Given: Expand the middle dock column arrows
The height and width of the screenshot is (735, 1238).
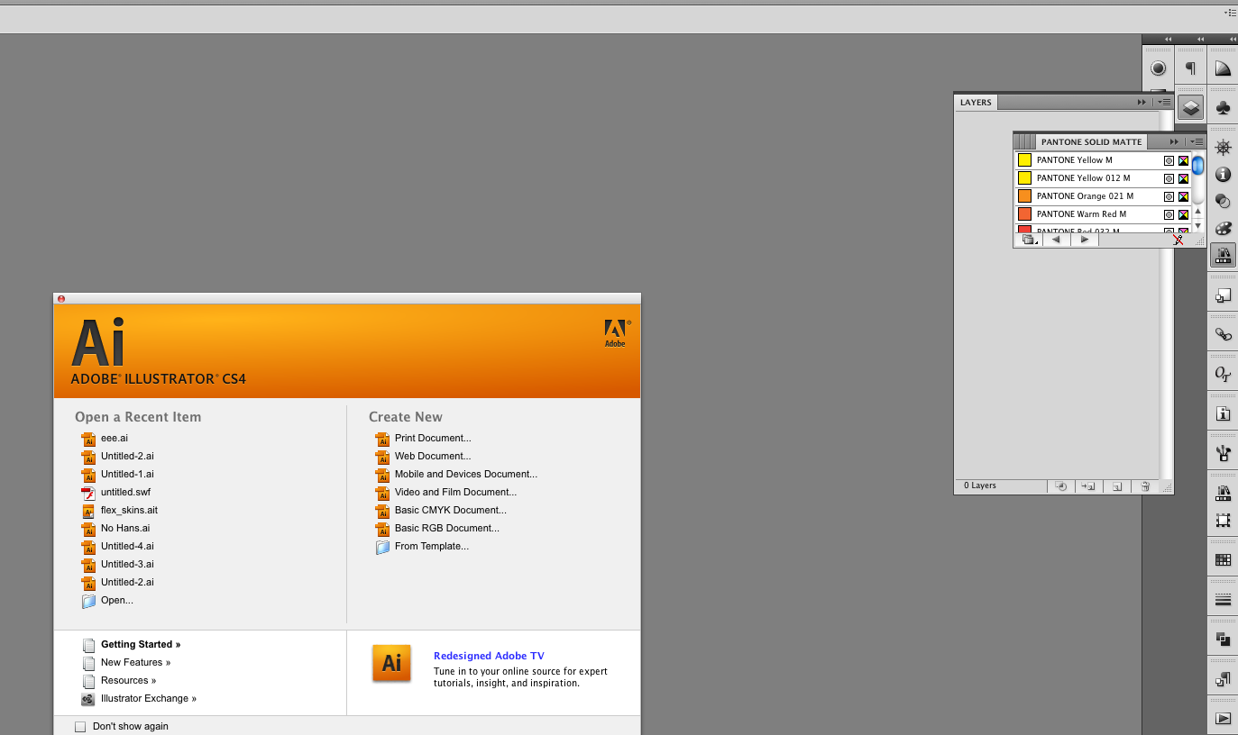Looking at the screenshot, I should coord(1200,39).
